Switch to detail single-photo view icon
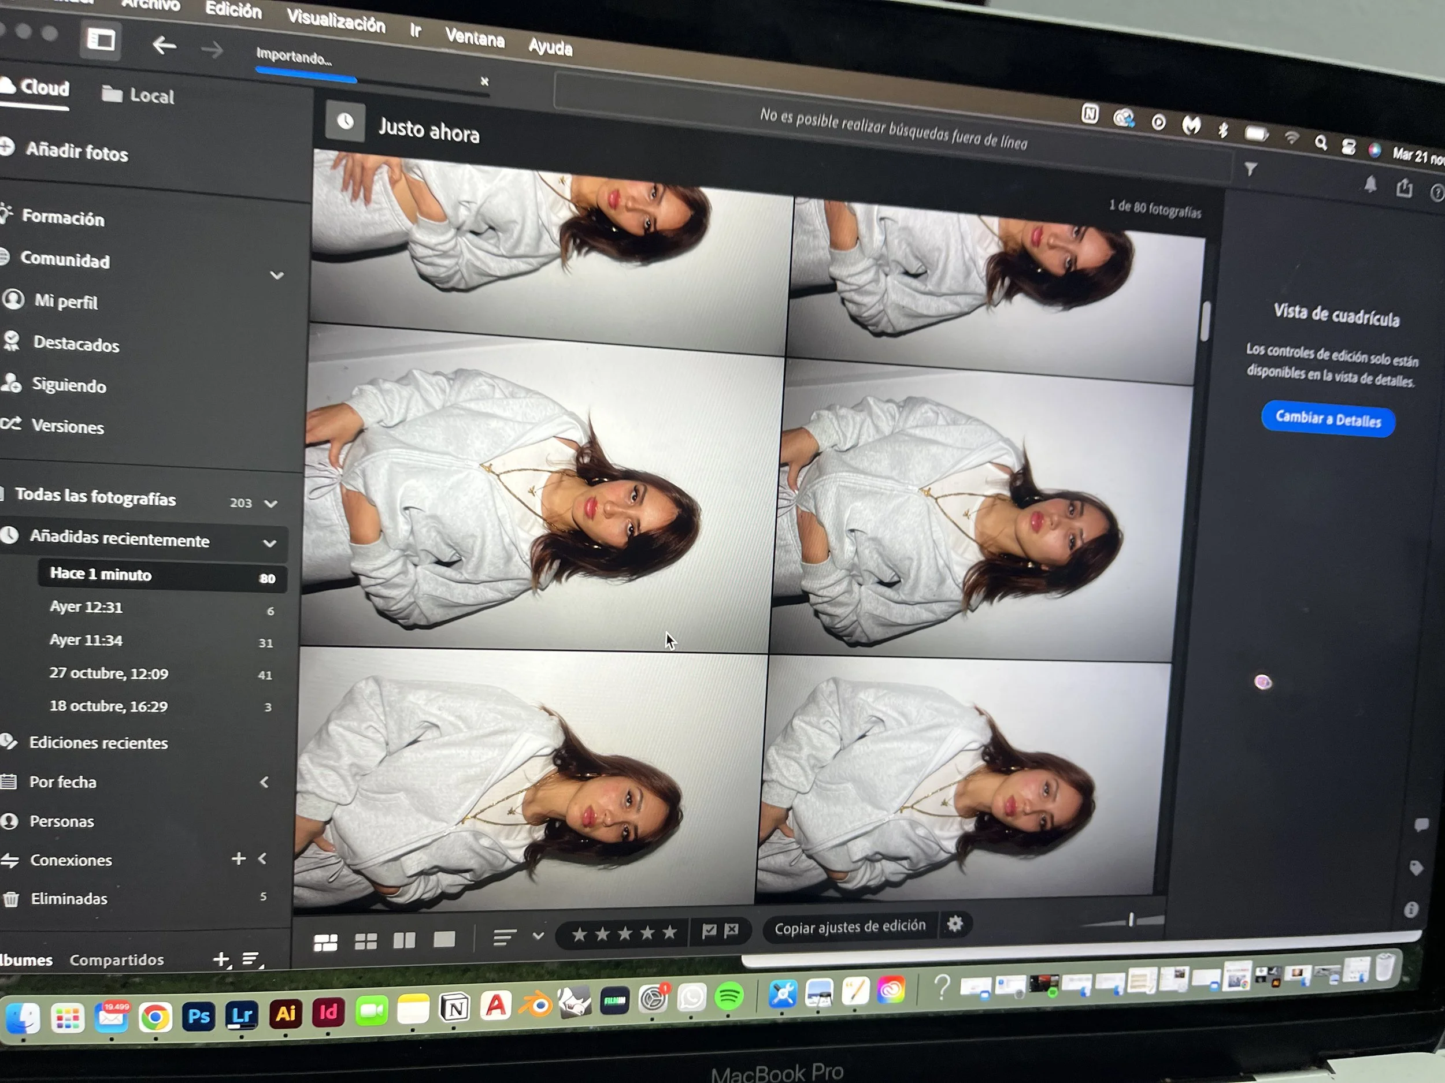Image resolution: width=1445 pixels, height=1083 pixels. (444, 939)
